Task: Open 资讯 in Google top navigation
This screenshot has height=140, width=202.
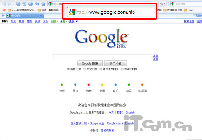Action: tap(37, 21)
